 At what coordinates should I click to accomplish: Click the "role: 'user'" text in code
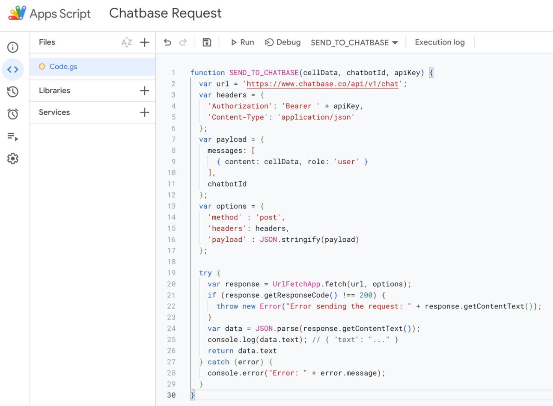click(333, 162)
